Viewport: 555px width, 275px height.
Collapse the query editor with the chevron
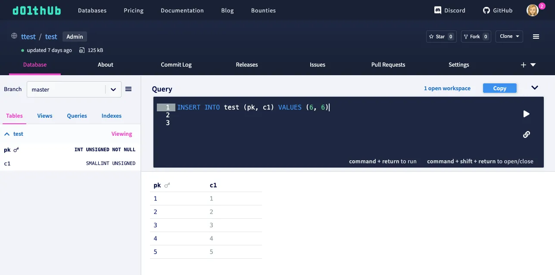pos(535,87)
